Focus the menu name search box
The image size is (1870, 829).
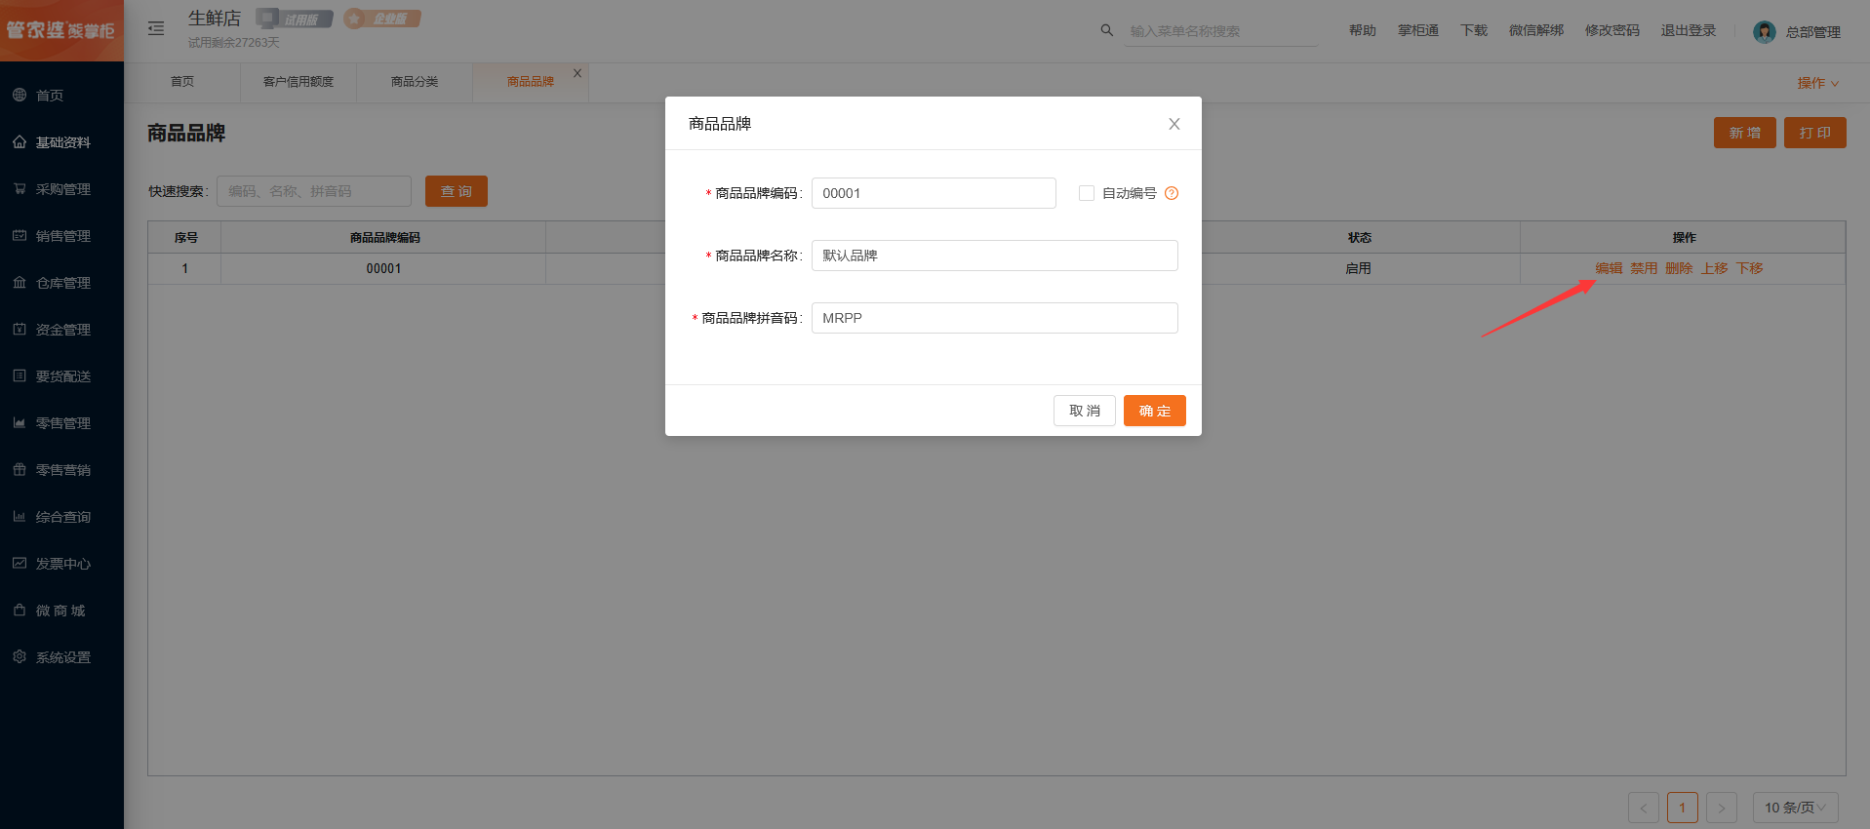[x=1221, y=31]
